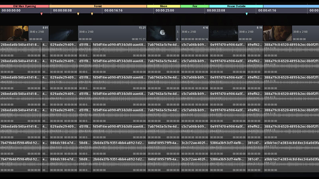Select audio clip 26beda6b on chn 1/6
The height and width of the screenshot is (179, 319).
[21, 50]
